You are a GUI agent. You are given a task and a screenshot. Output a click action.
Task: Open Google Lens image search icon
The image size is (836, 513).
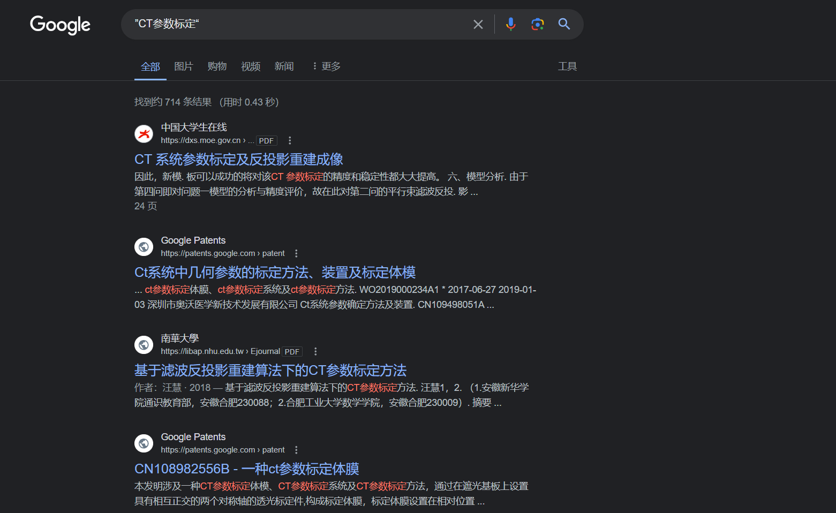538,24
